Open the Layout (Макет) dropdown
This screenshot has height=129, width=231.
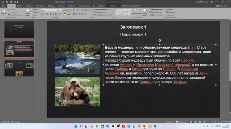(35, 9)
